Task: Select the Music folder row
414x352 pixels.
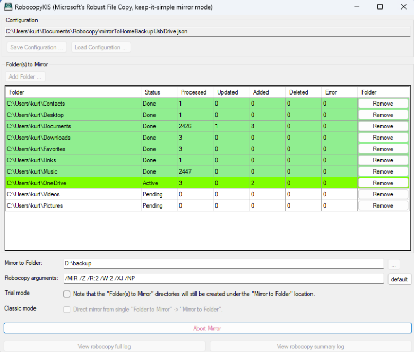Action: coord(72,172)
